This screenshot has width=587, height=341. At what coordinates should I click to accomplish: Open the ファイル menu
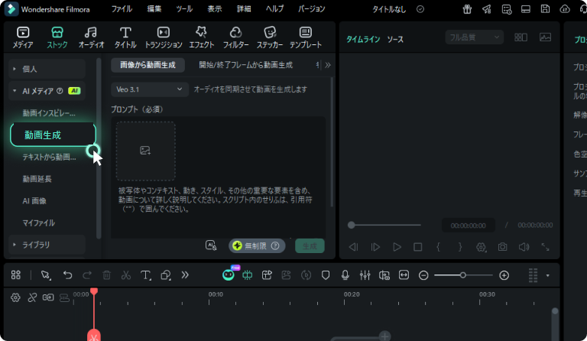point(122,9)
